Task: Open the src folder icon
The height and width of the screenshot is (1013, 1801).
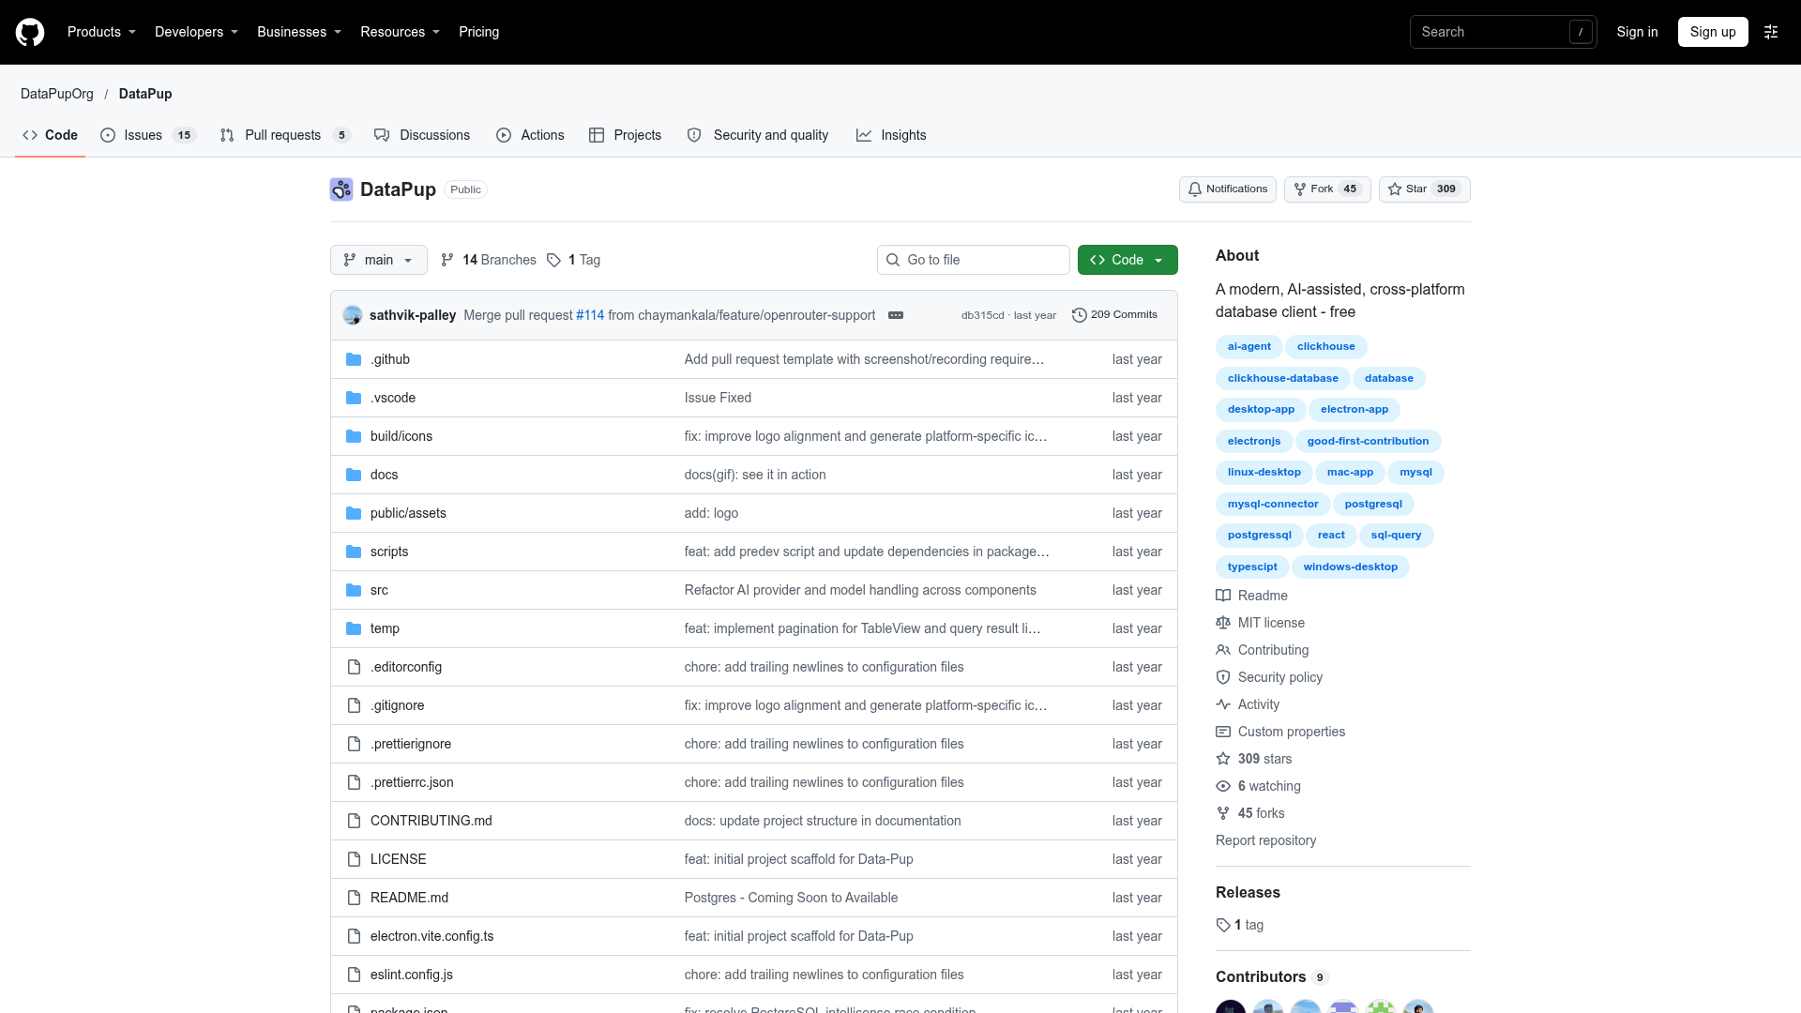Action: coord(354,590)
